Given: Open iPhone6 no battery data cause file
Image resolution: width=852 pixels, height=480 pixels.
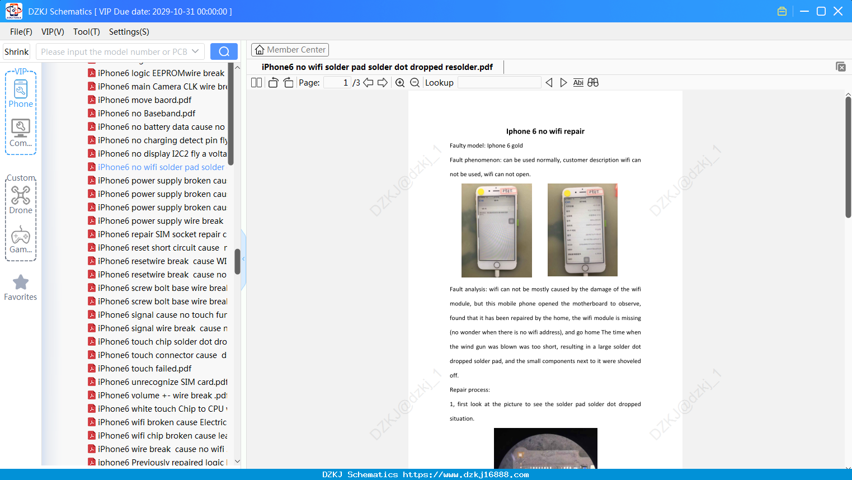Looking at the screenshot, I should (157, 127).
